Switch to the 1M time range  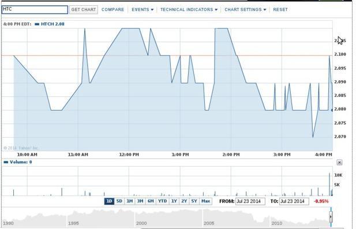tap(130, 201)
